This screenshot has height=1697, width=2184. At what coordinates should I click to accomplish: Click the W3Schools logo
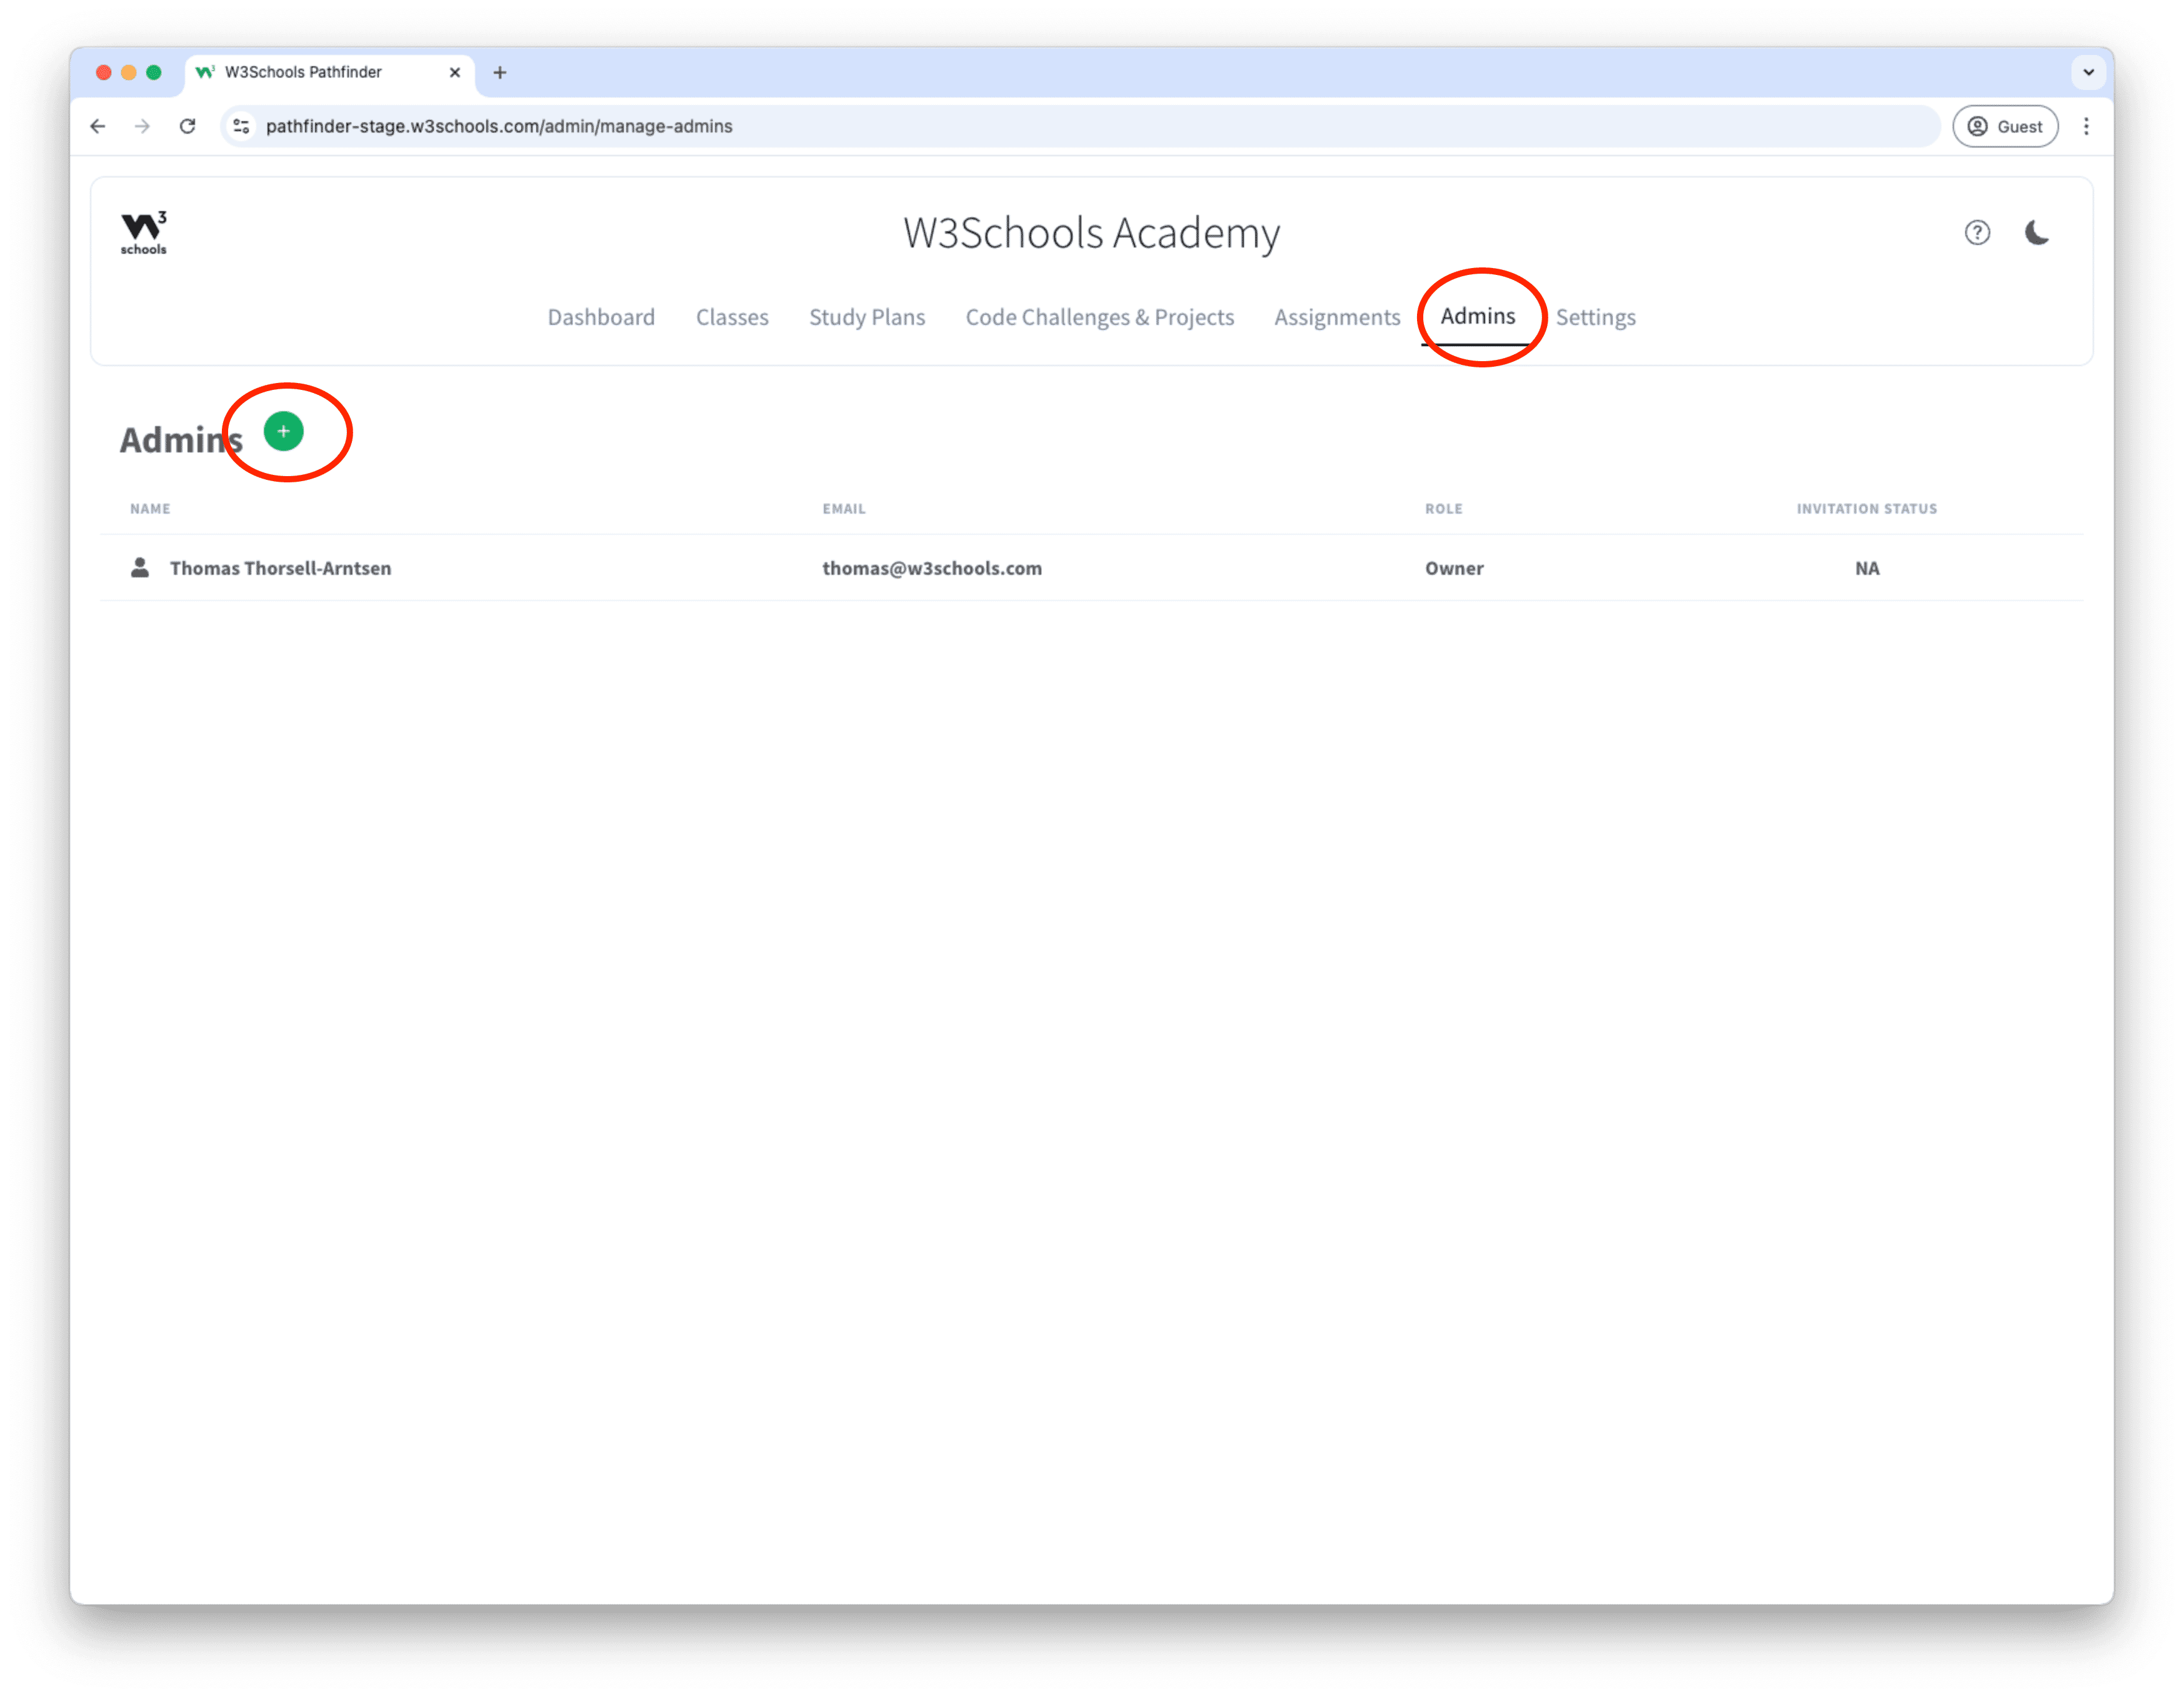click(x=144, y=233)
